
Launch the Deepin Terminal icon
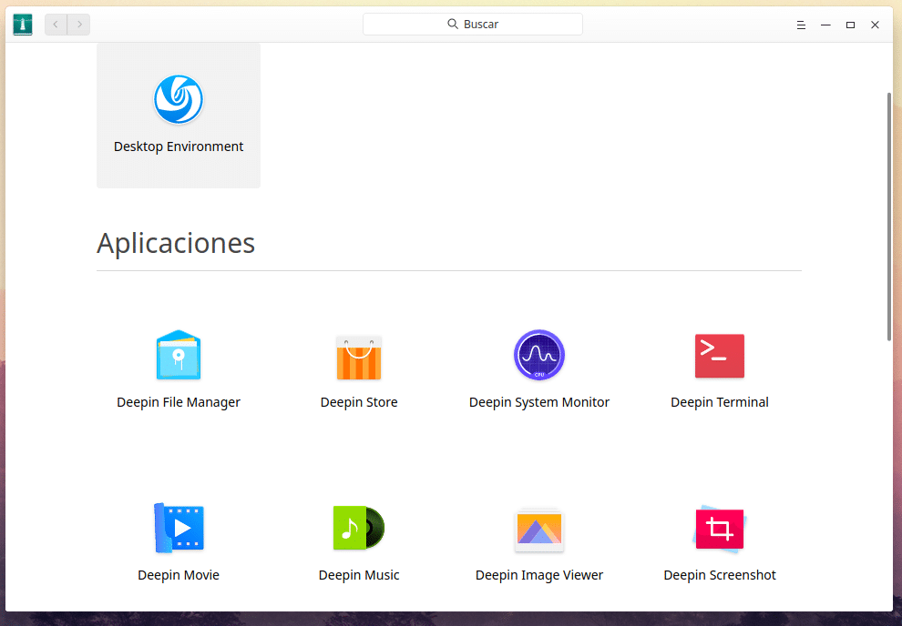click(x=720, y=356)
